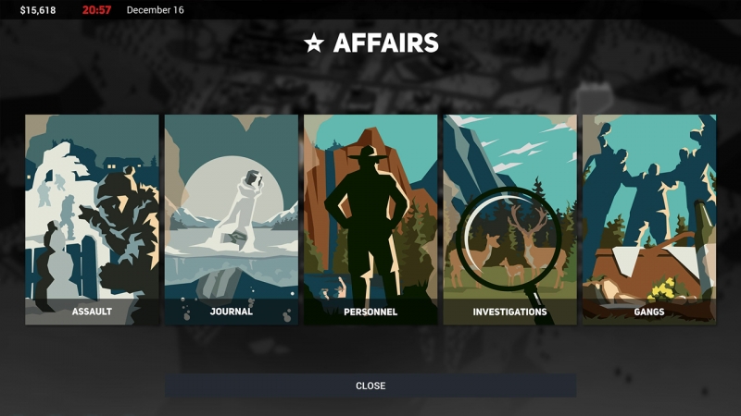Viewport: 741px width, 416px height.
Task: Click the red 20:57 clock
Action: [96, 10]
